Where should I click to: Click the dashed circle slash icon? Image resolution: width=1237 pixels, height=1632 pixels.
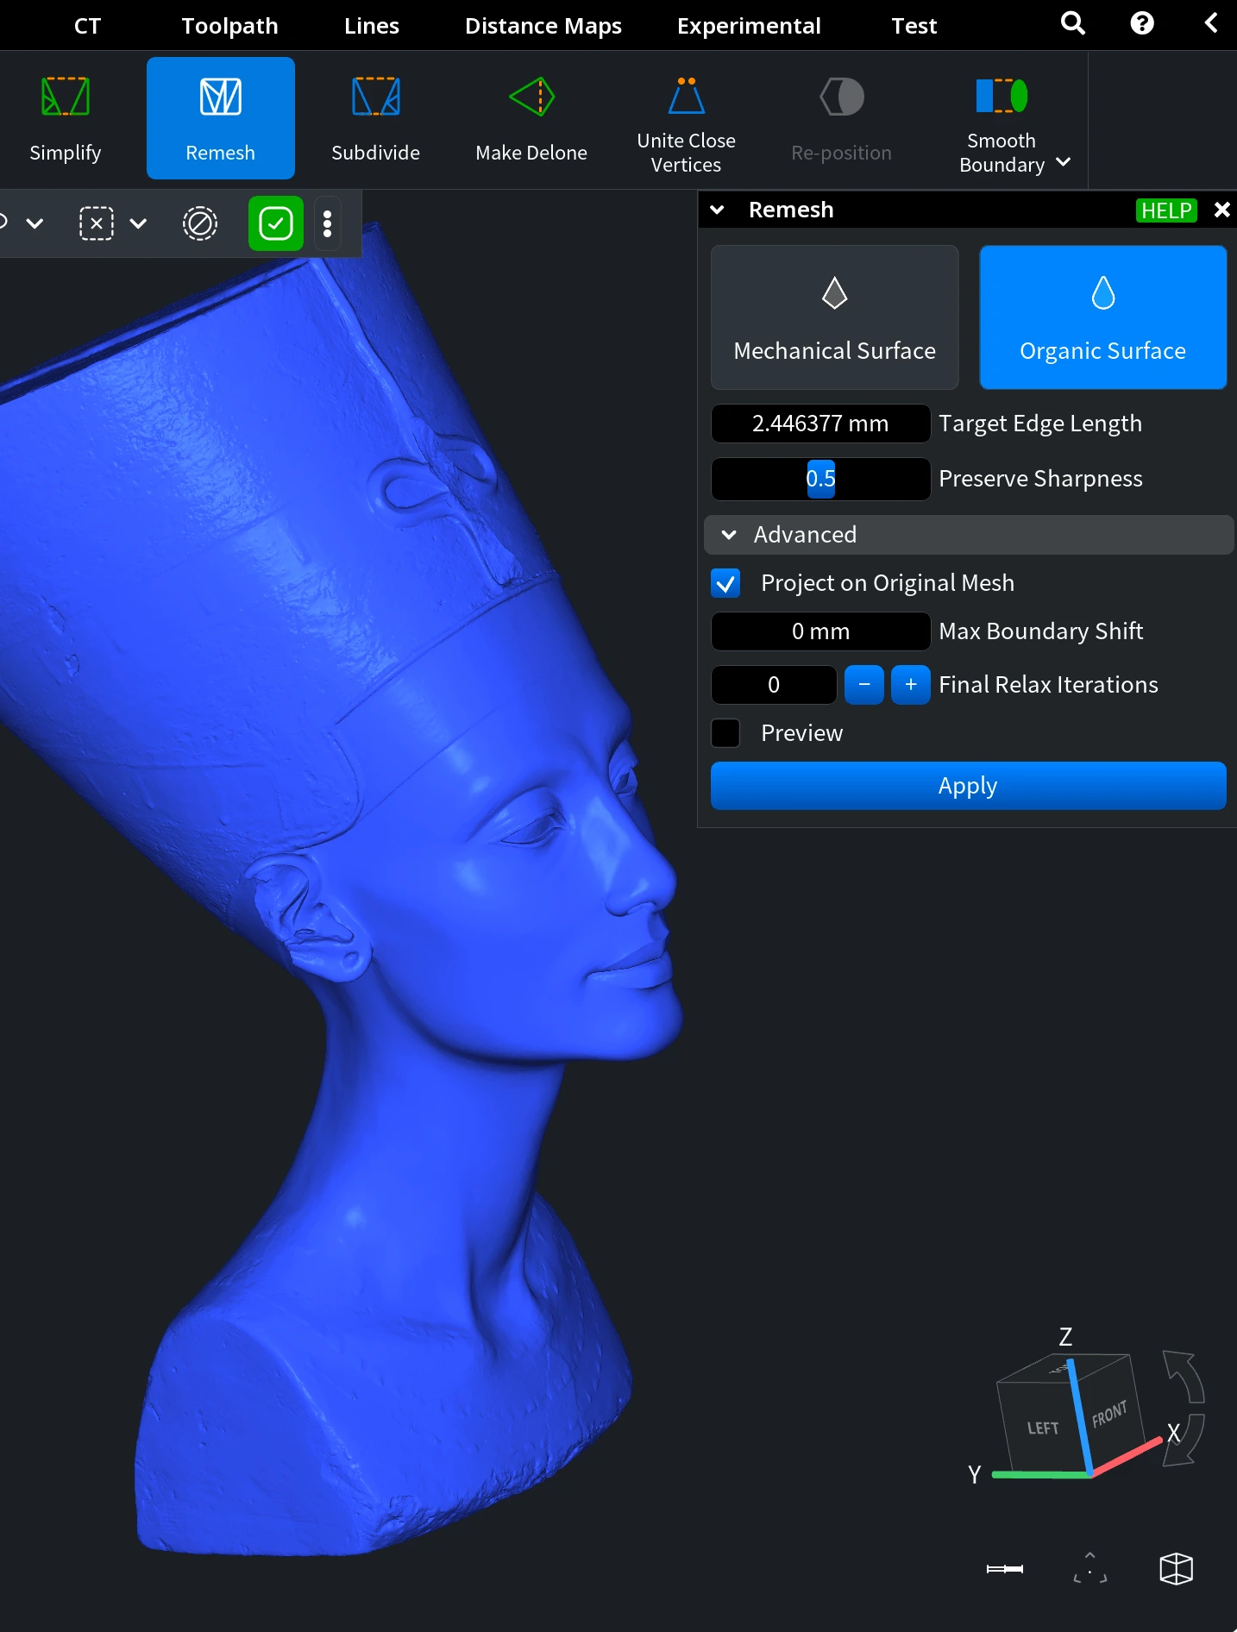pos(200,223)
